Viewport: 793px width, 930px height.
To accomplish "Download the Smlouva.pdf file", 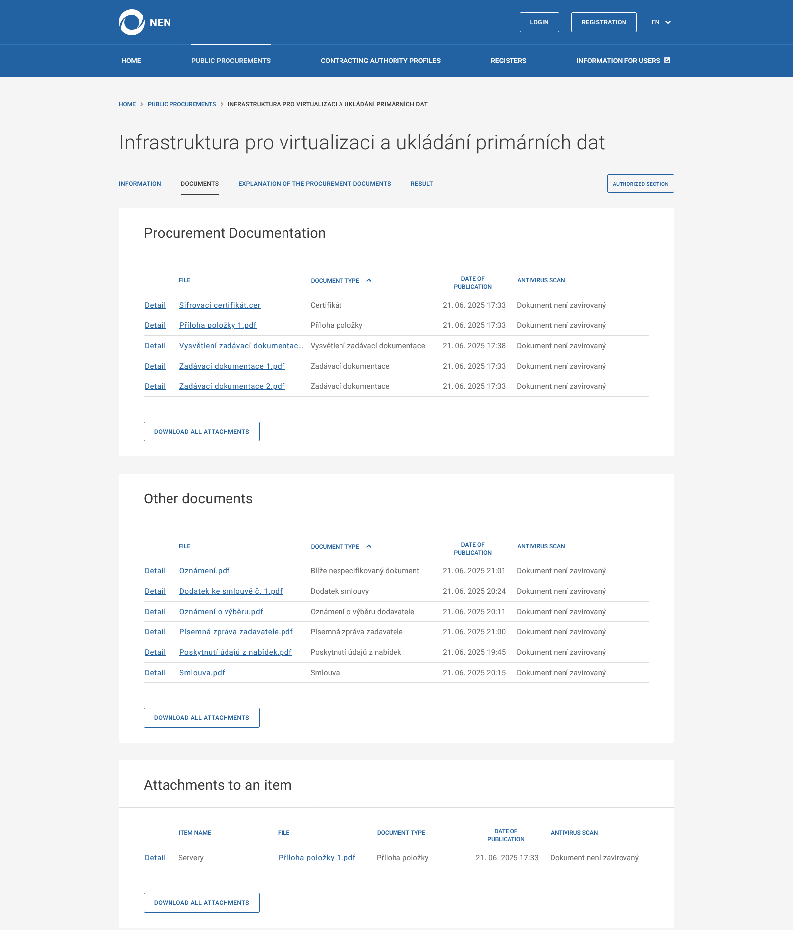I will pyautogui.click(x=202, y=673).
